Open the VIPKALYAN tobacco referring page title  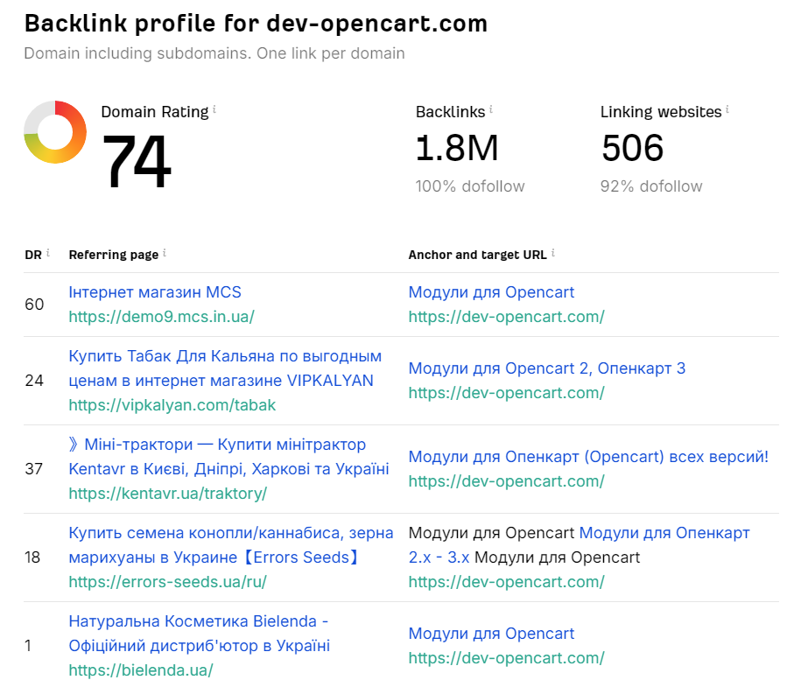pos(225,368)
